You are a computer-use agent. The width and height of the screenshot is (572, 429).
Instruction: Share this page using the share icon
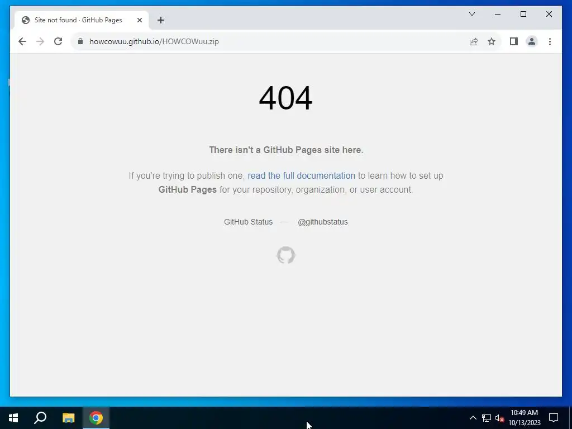[x=474, y=41]
